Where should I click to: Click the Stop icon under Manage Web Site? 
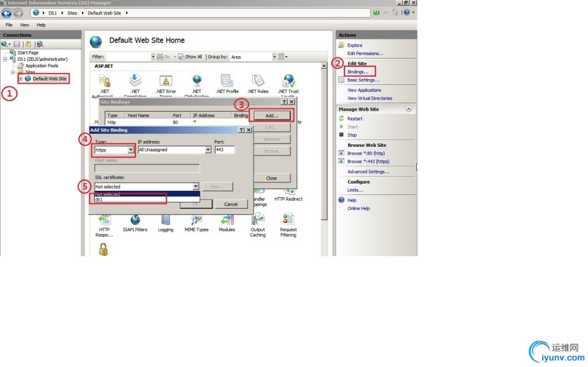pos(341,134)
